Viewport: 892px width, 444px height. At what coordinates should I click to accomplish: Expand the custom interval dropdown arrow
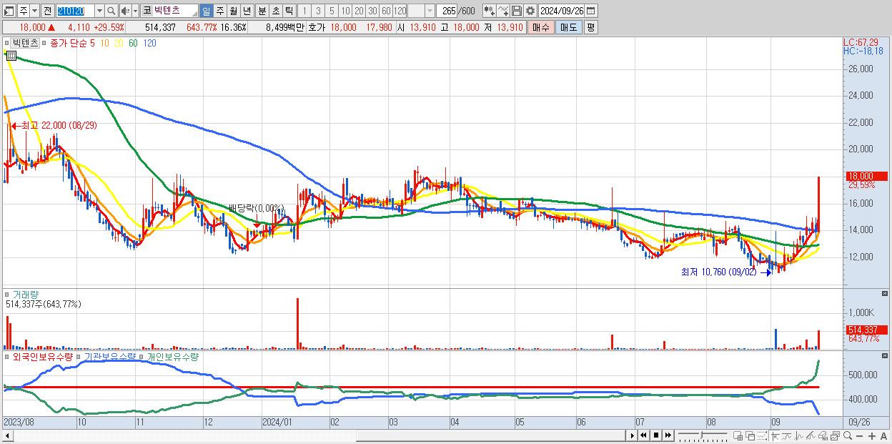(430, 11)
